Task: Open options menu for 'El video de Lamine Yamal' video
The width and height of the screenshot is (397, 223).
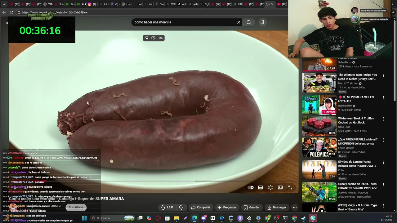Action: [383, 162]
